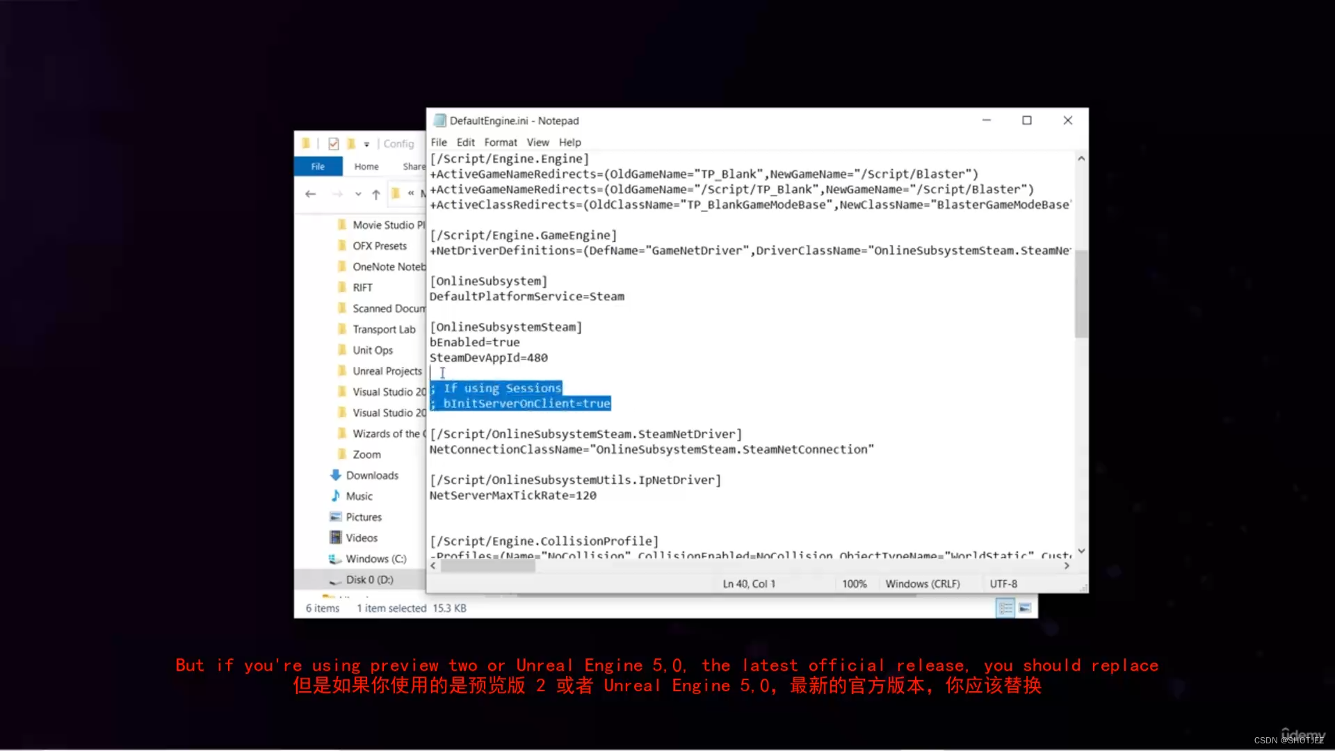Screen dimensions: 1335x751
Task: Click the Pictures icon in the sidebar
Action: pos(334,517)
